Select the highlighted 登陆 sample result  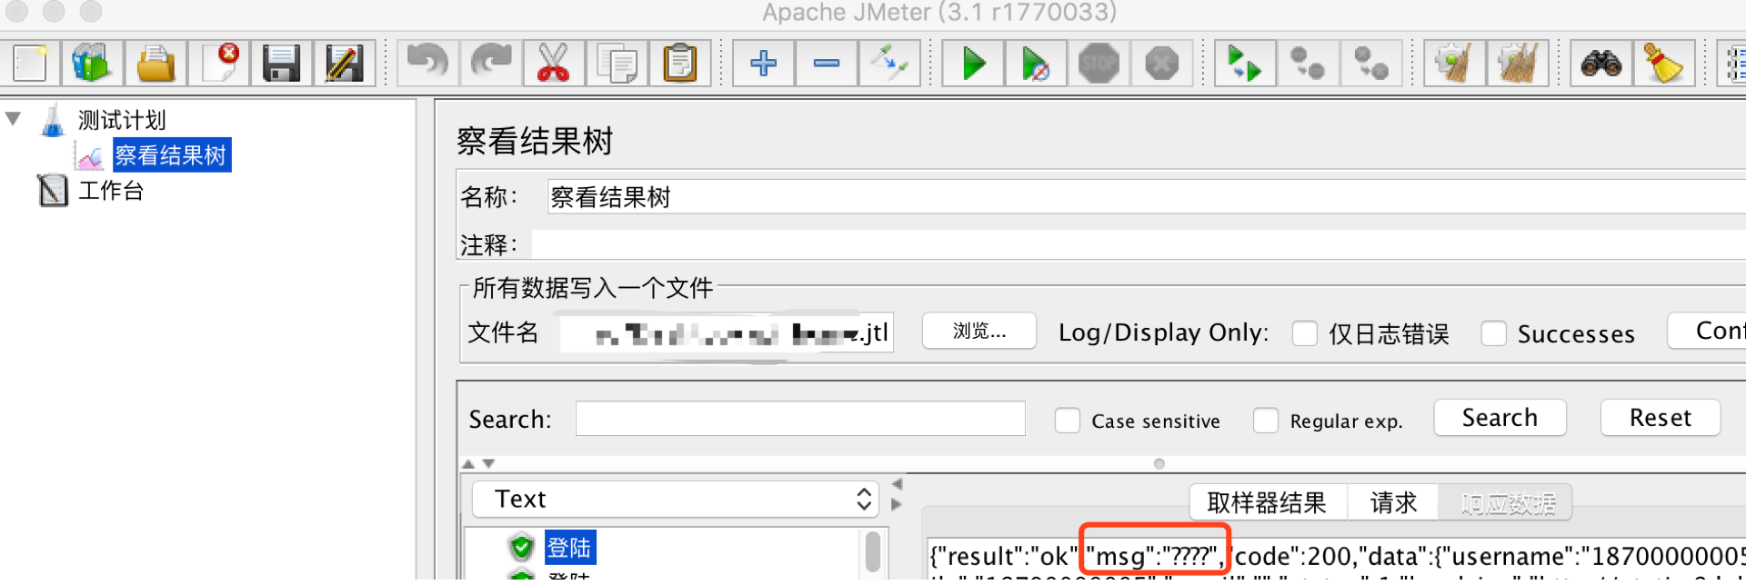[x=569, y=548]
